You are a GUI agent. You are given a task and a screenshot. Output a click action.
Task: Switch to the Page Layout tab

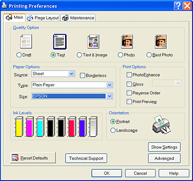(43, 18)
